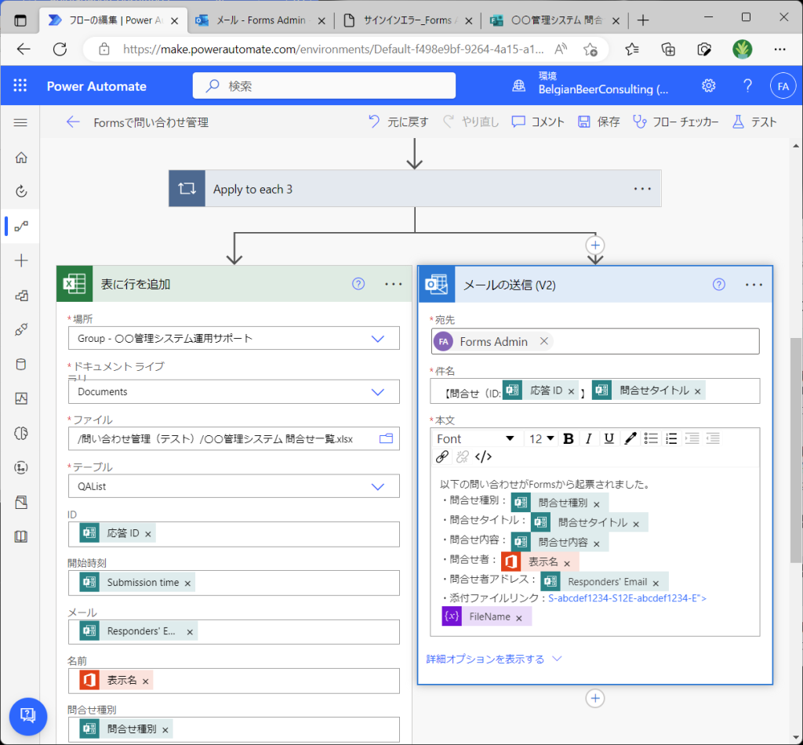Remove the FileName variable token
803x745 pixels.
coord(519,618)
